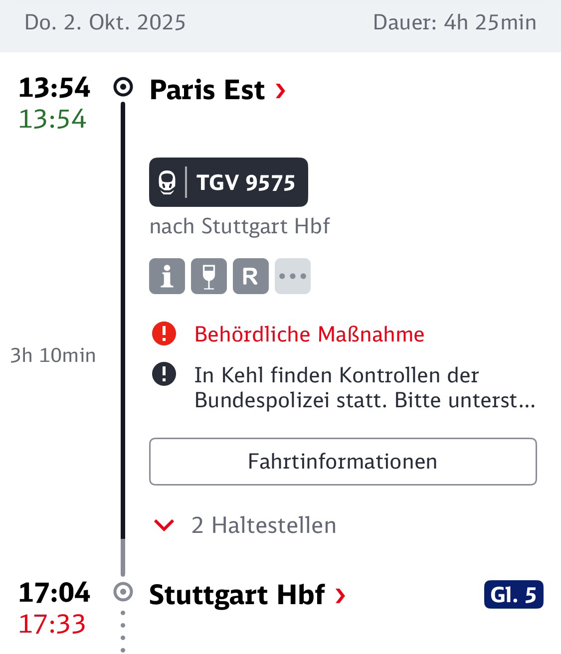Tap the delayed arrival time 17:33
Screen dimensions: 561x654
(x=52, y=624)
